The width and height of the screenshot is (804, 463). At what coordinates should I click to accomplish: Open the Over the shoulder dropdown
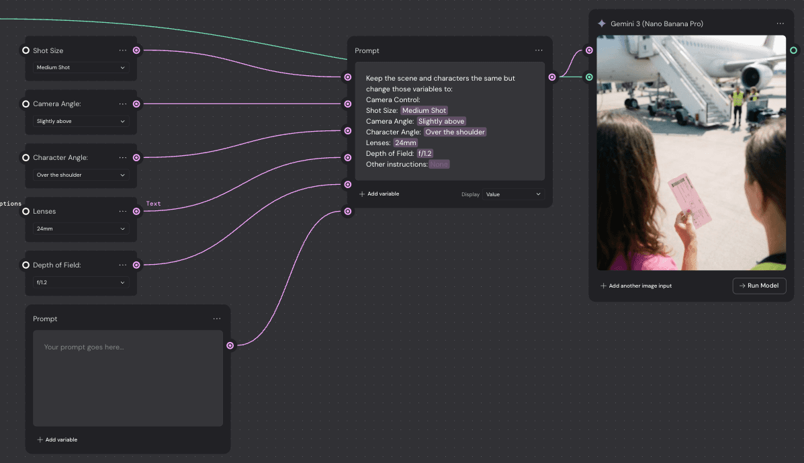(x=81, y=175)
